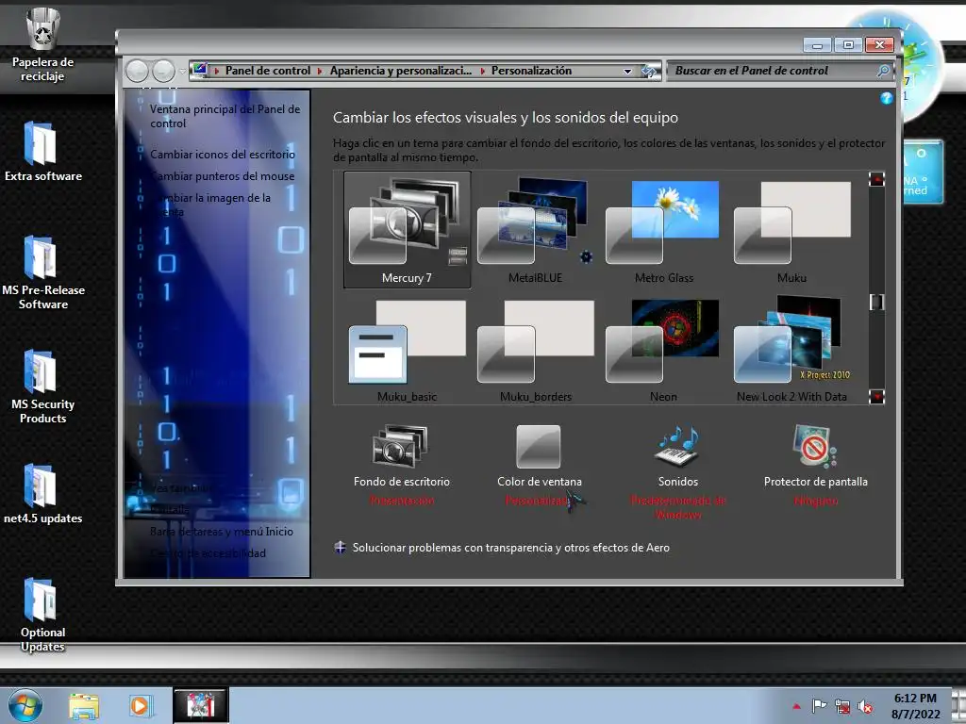The width and height of the screenshot is (966, 724).
Task: Click Predeterminado de Windows sound link
Action: pos(677,507)
